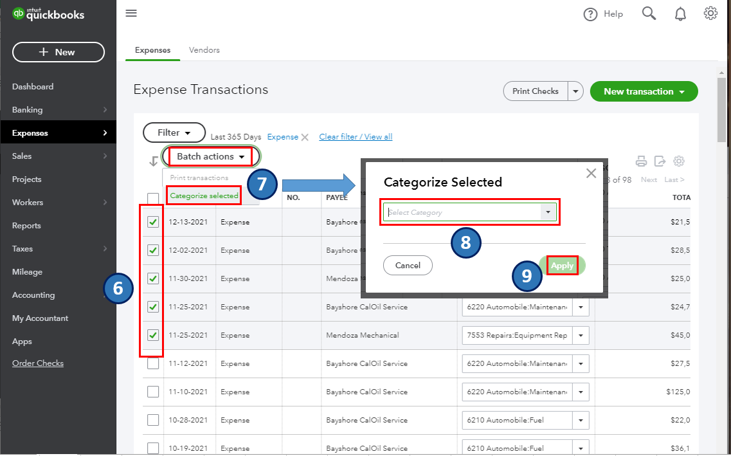Close the Categorize Selected dialog

591,174
